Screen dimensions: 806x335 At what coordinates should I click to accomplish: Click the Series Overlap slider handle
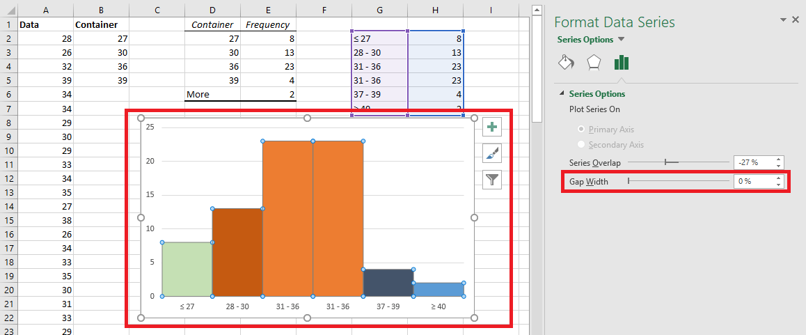point(665,162)
